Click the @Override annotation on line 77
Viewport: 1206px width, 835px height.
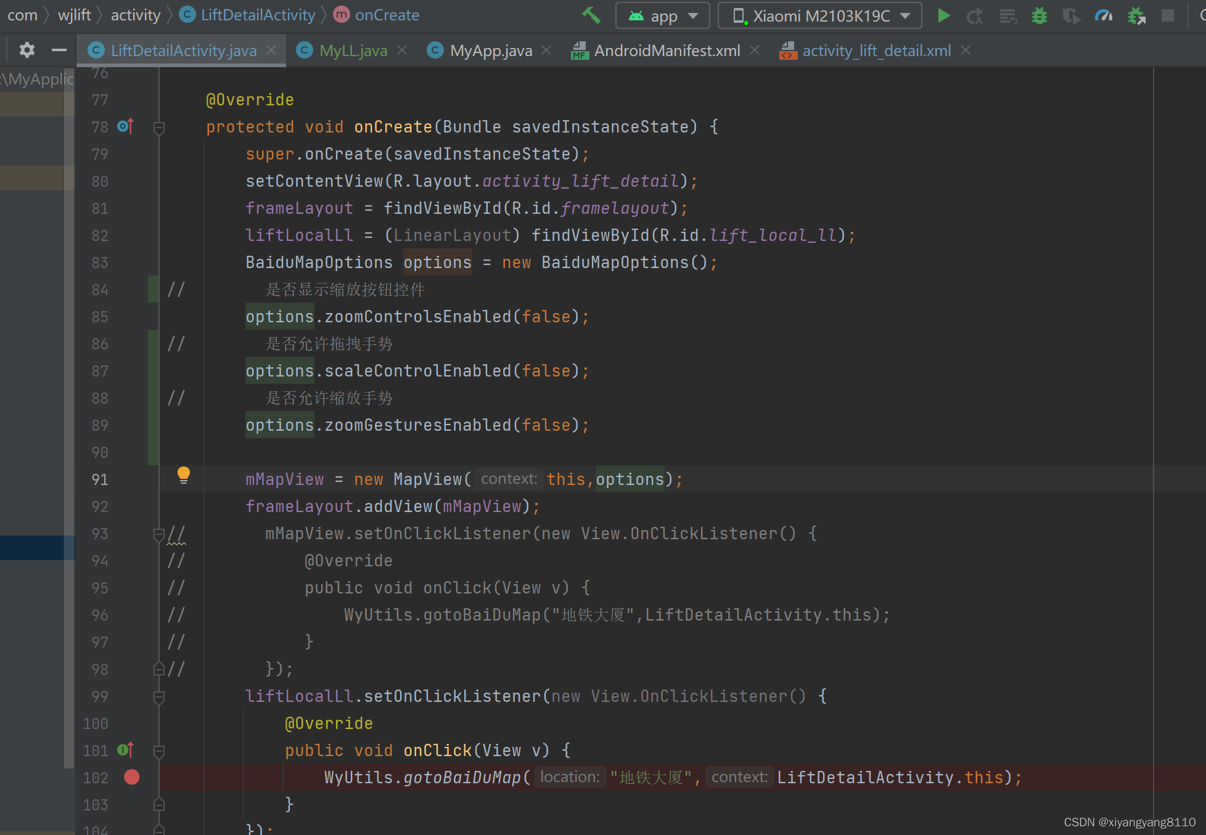pyautogui.click(x=250, y=100)
